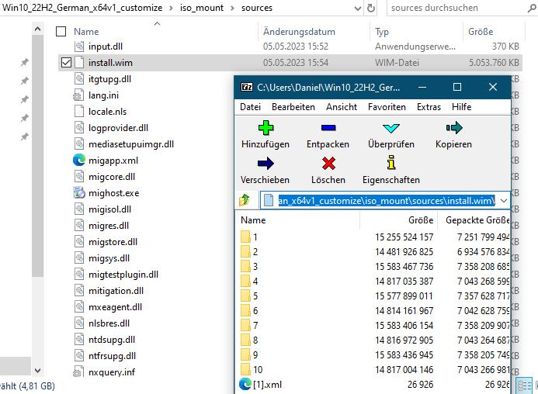Open the 7-Zip app icon system menu
Image resolution: width=538 pixels, height=394 pixels.
tap(247, 87)
